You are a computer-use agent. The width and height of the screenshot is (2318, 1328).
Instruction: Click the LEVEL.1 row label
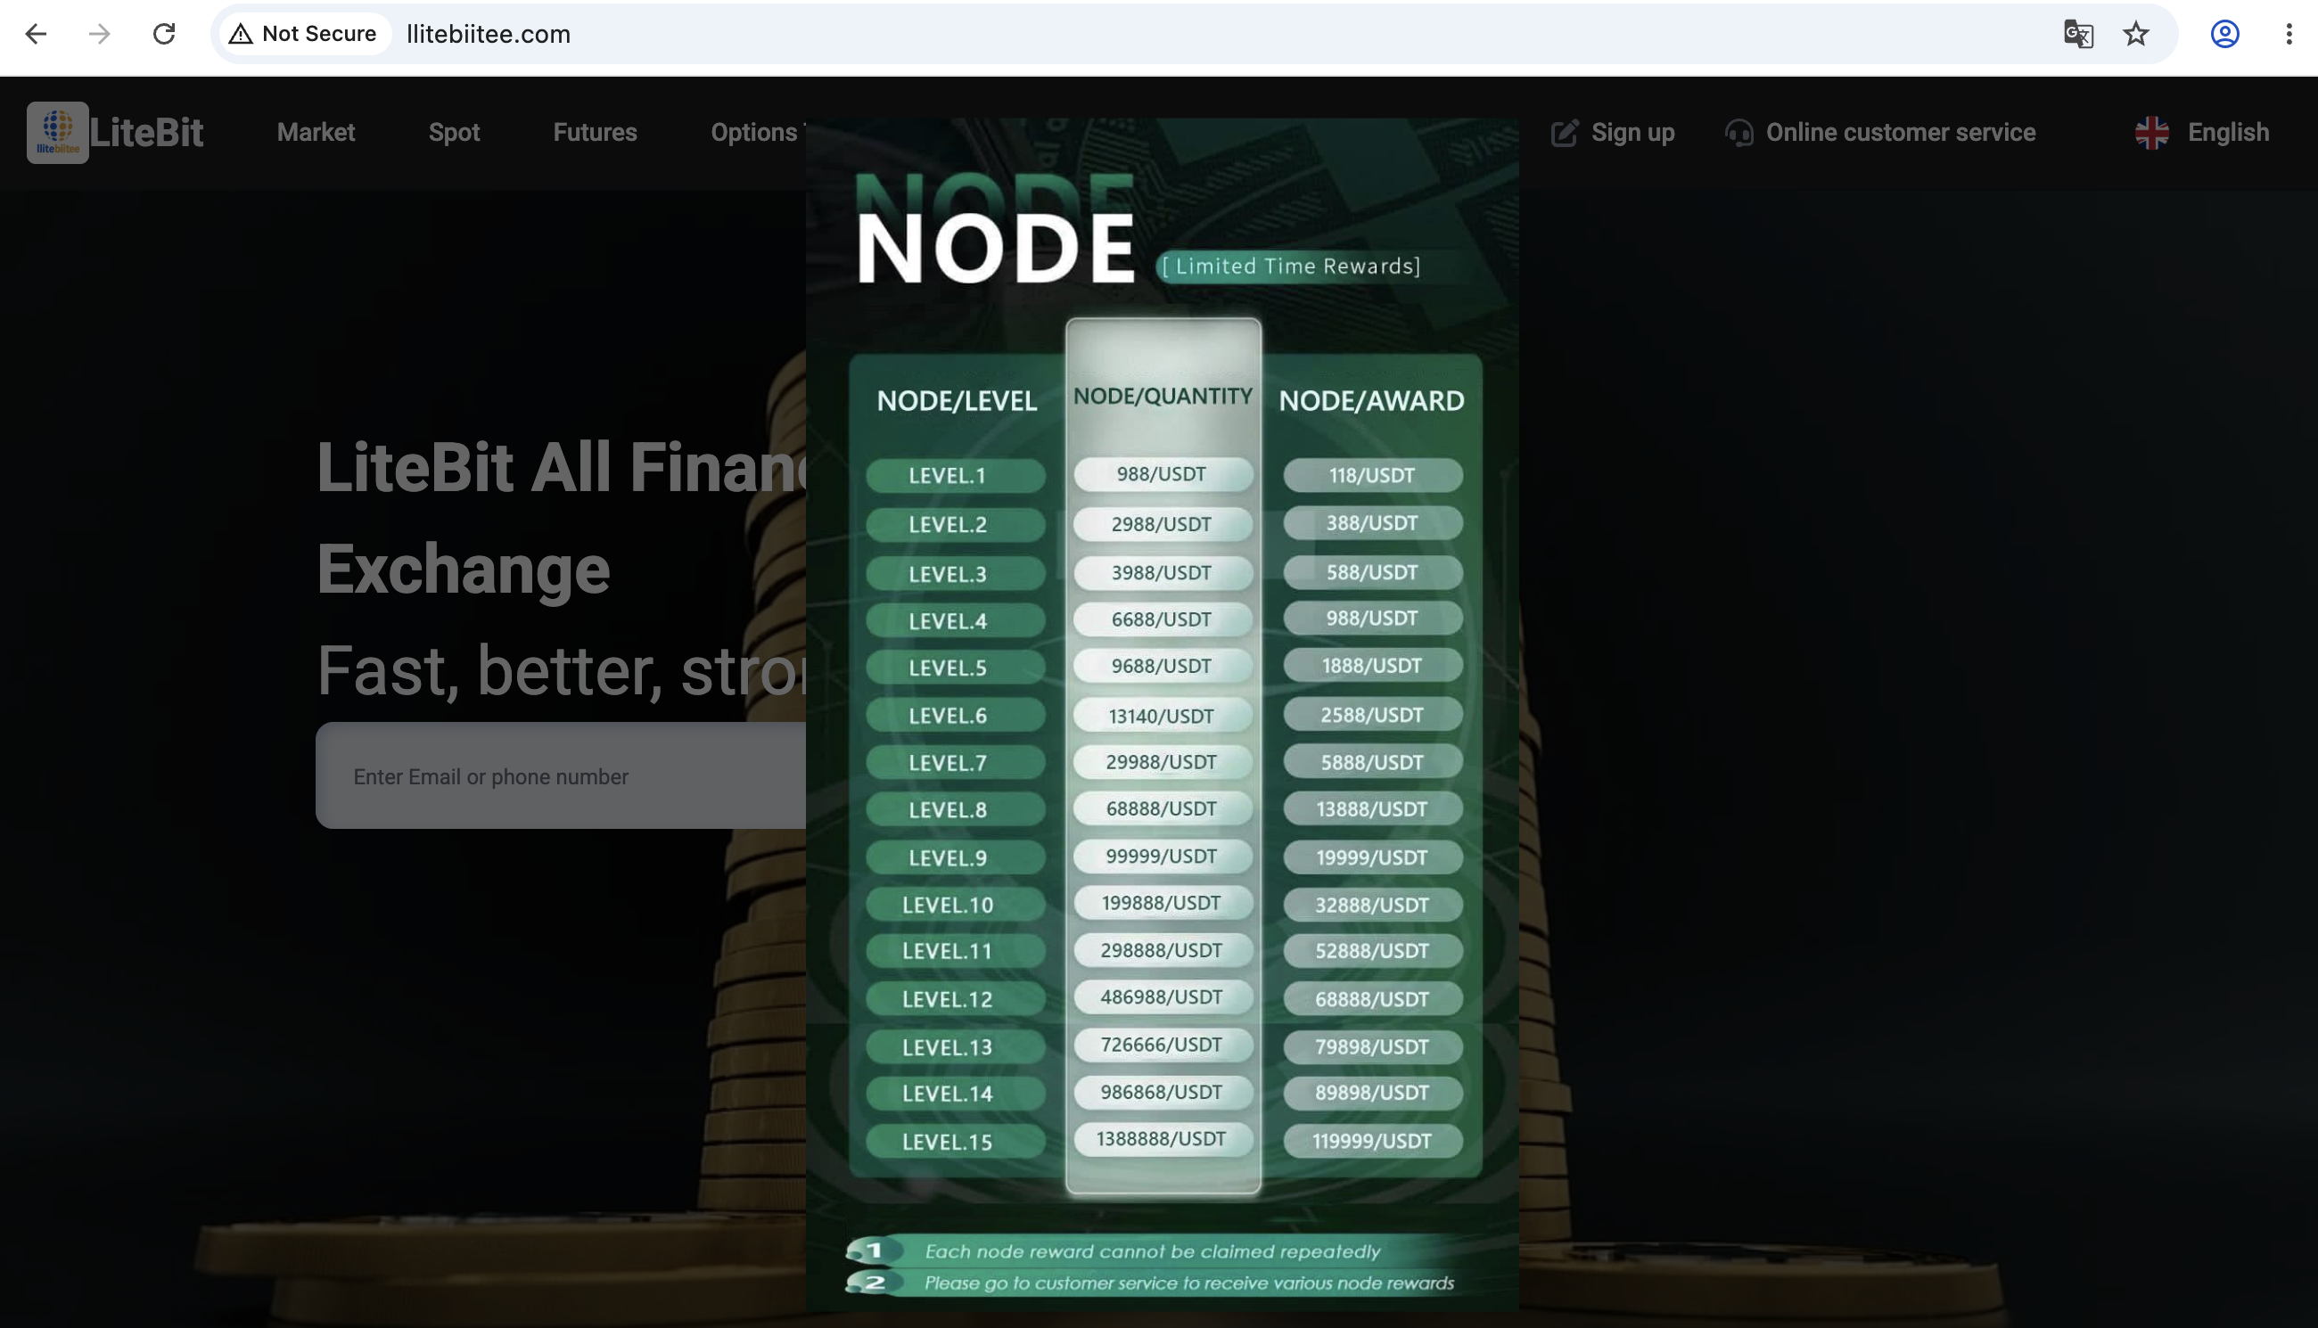pyautogui.click(x=955, y=475)
